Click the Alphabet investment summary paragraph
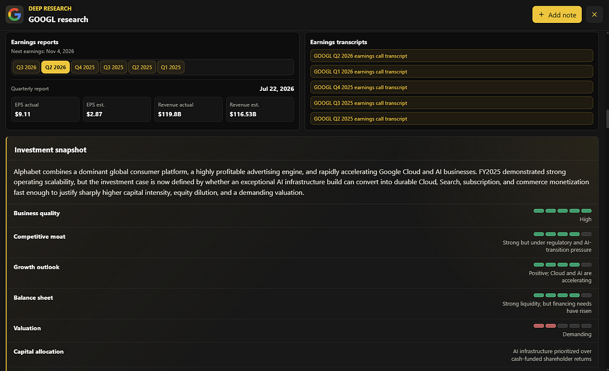This screenshot has width=609, height=371. coord(301,182)
